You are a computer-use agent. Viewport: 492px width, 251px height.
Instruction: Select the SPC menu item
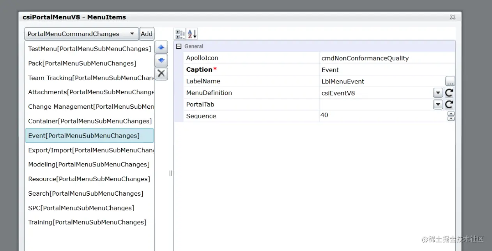coord(89,208)
